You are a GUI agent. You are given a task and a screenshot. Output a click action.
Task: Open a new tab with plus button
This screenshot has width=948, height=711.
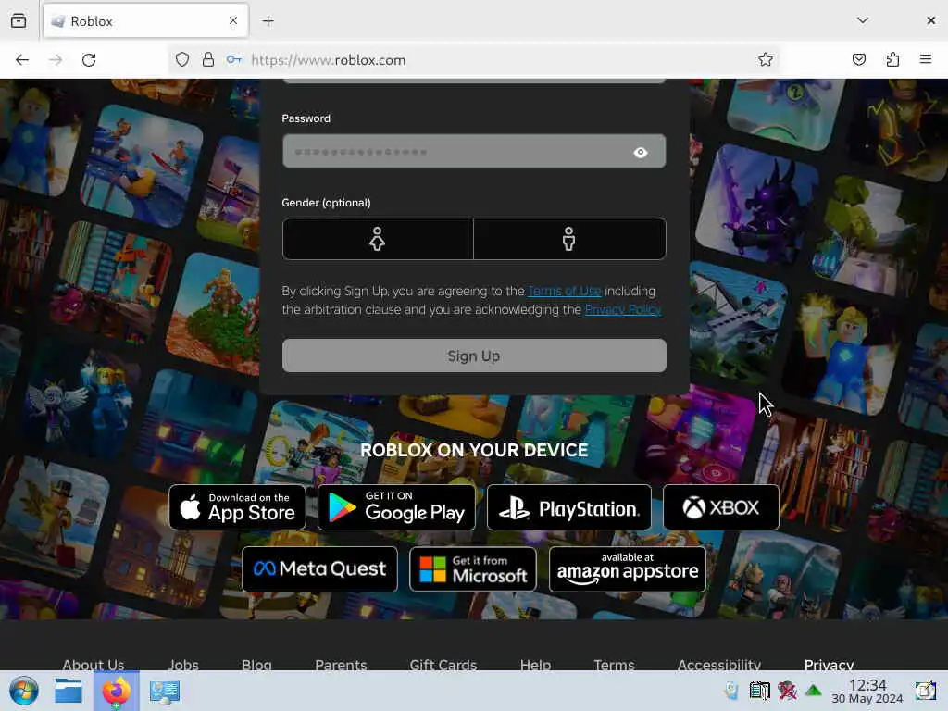[x=268, y=21]
